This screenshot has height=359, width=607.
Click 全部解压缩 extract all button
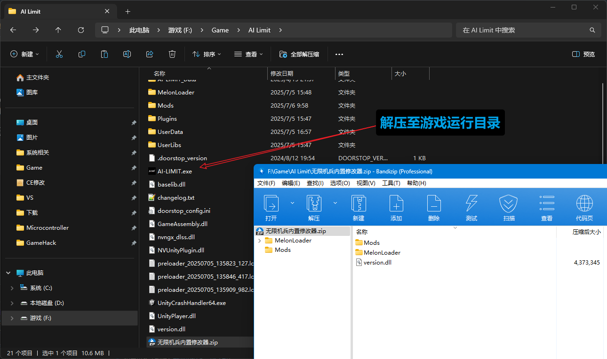299,54
